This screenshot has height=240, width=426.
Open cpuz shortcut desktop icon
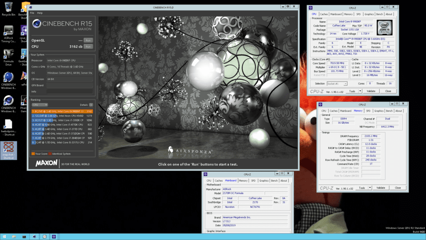point(23,34)
